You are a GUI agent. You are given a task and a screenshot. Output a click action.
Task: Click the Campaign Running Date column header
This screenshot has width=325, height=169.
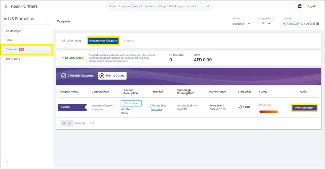click(186, 92)
